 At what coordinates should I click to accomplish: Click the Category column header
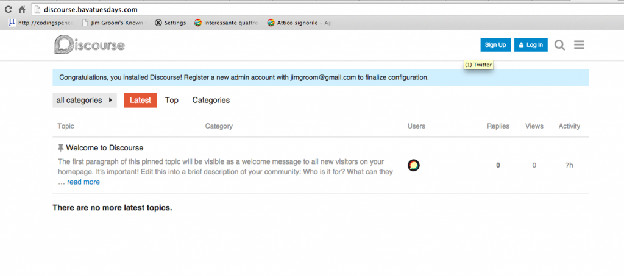(x=219, y=126)
